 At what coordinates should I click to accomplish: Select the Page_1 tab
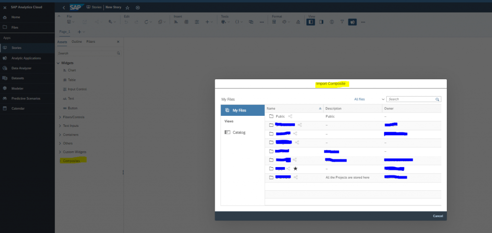[x=65, y=32]
